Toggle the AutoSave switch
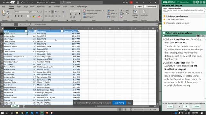Viewport: 206px width, 115px height. [x=13, y=2]
